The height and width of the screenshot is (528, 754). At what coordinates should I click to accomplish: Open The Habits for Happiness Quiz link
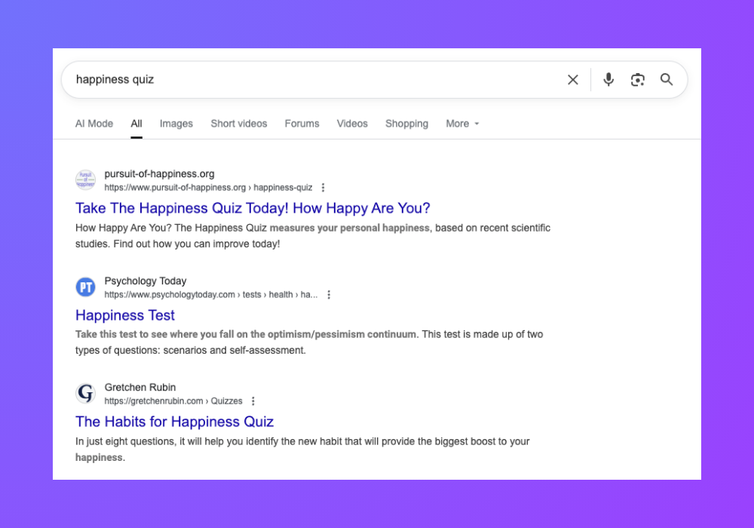coord(175,422)
